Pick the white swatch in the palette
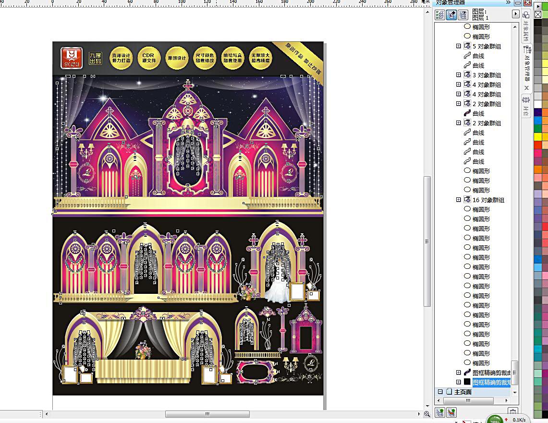 pos(537,104)
